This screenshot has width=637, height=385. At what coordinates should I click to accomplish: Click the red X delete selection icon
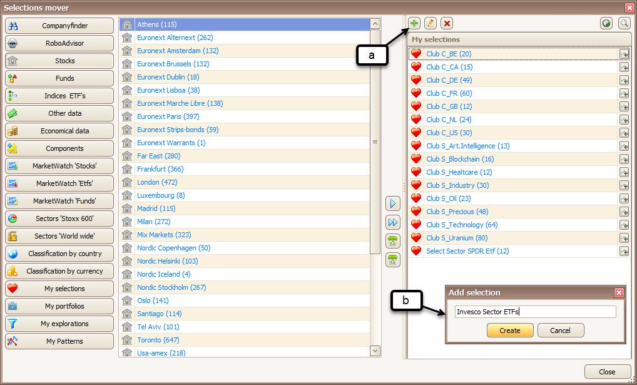[447, 23]
